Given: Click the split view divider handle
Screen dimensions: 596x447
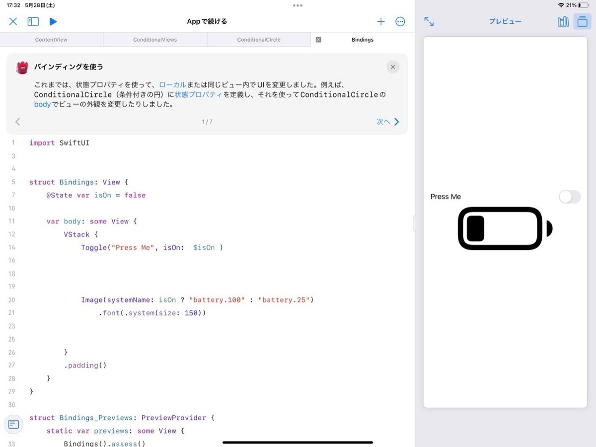Looking at the screenshot, I should (x=415, y=223).
